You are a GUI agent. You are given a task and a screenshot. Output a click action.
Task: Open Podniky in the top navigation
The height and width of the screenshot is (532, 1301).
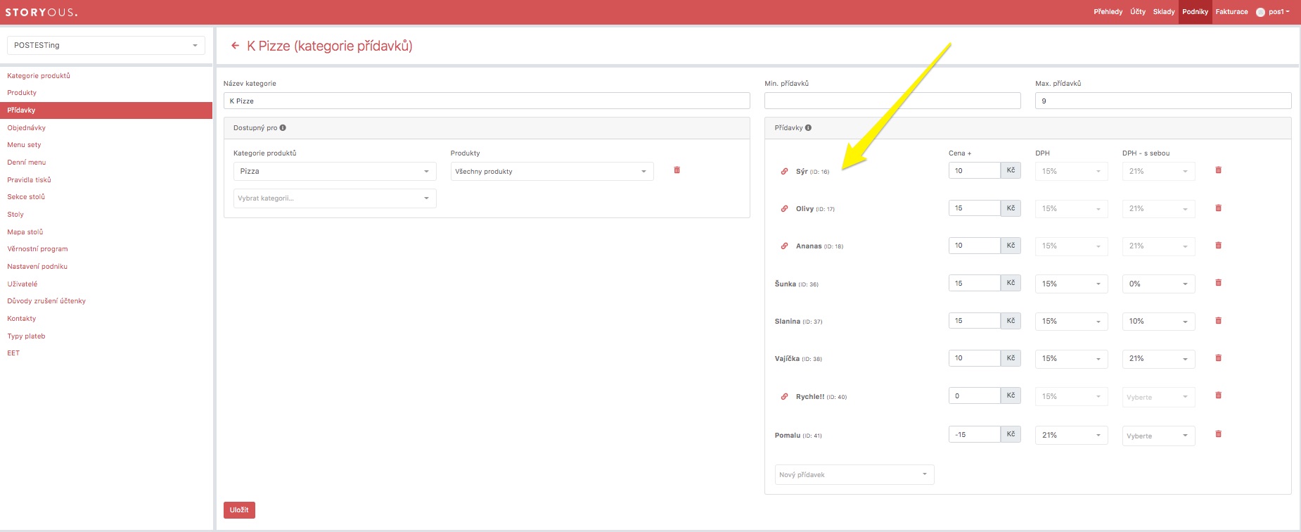[x=1196, y=12]
